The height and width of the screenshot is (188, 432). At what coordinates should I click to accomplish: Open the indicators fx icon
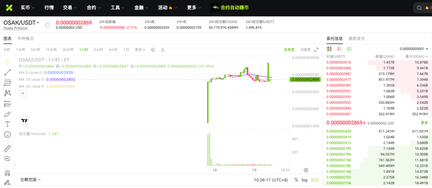(x=163, y=50)
